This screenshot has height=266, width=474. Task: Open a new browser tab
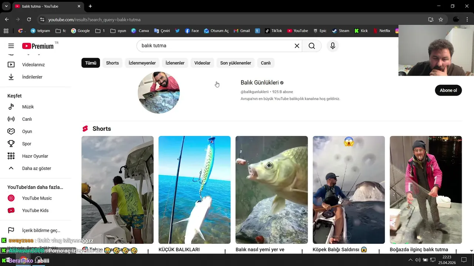tap(90, 6)
